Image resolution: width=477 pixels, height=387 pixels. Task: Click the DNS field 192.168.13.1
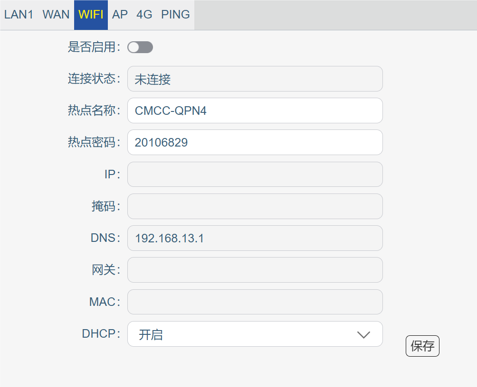pyautogui.click(x=255, y=238)
